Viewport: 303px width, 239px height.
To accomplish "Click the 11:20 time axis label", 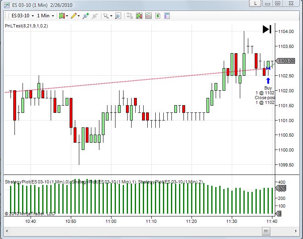I will coord(192,221).
